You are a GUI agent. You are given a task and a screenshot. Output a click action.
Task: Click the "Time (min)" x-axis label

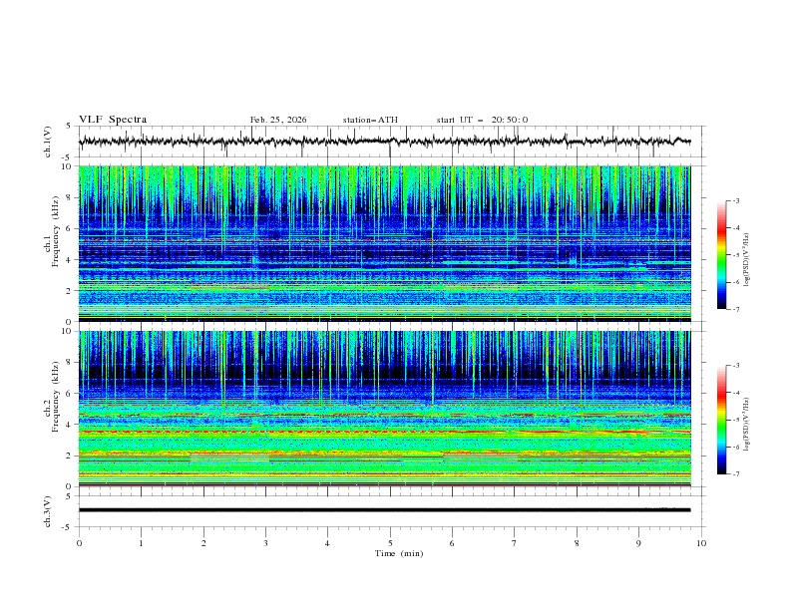click(399, 553)
